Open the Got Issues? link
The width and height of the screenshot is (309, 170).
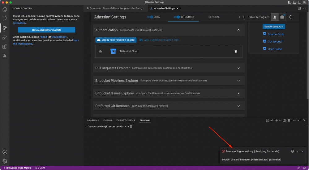pos(275,42)
